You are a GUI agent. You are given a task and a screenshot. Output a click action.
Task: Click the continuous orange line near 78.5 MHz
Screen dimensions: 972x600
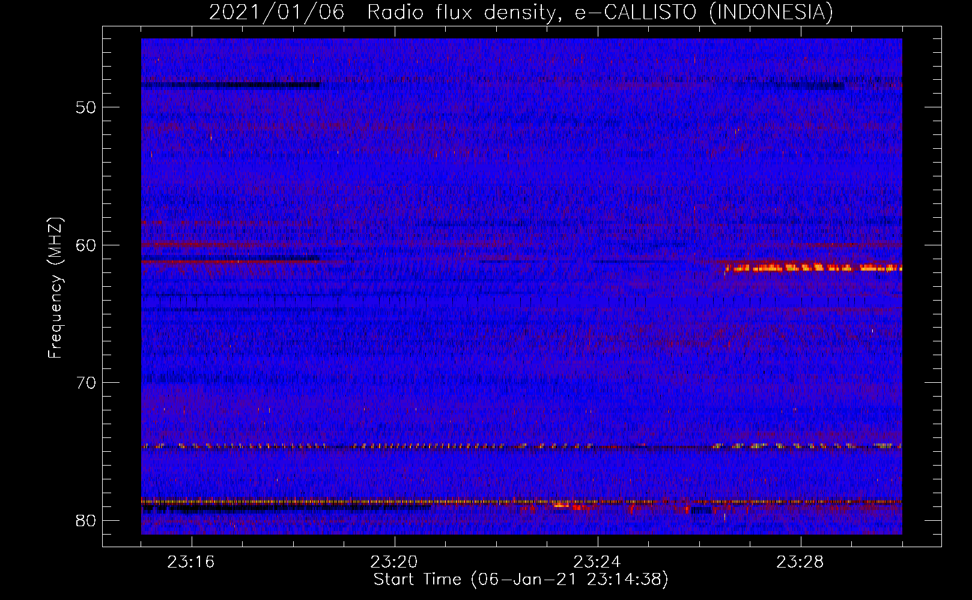tap(521, 501)
